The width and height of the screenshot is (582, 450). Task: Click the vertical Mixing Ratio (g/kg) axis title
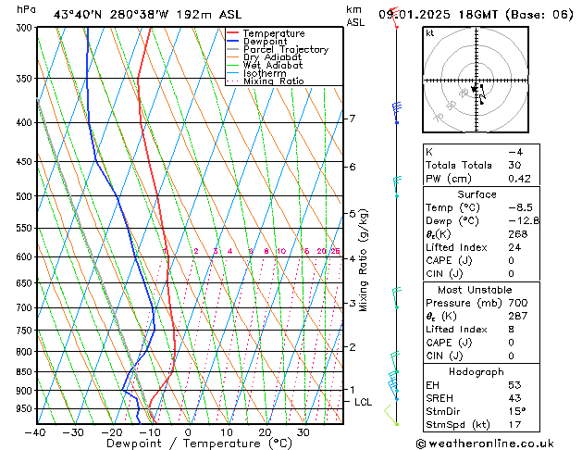click(364, 260)
